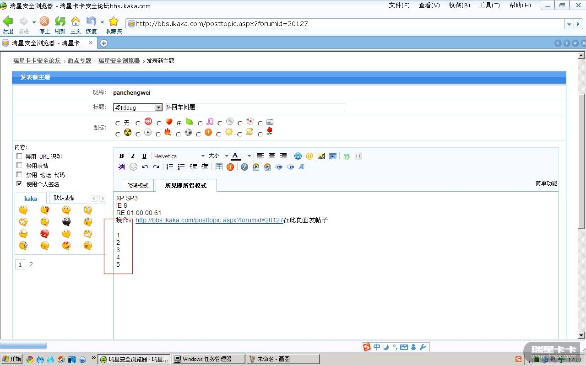Image resolution: width=586 pixels, height=366 pixels.
Task: Select the 无 (no icon) radio button
Action: tap(118, 123)
